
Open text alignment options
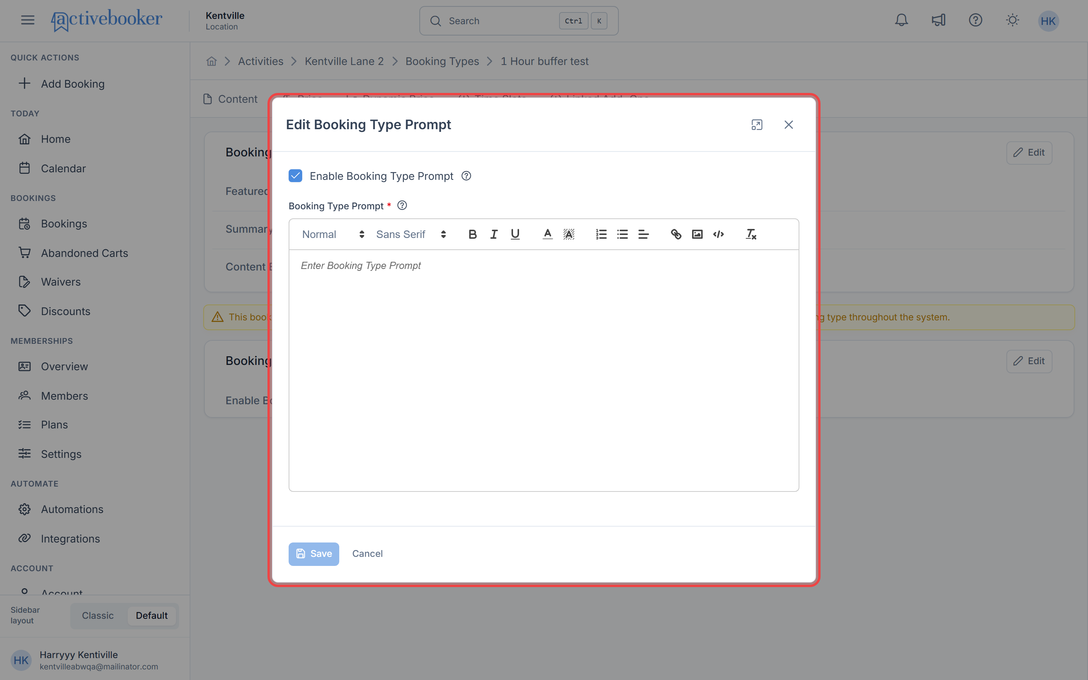coord(643,234)
